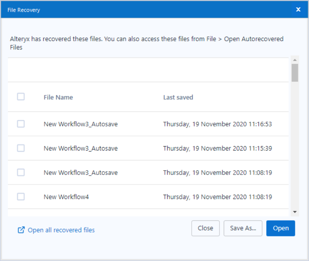Image resolution: width=309 pixels, height=261 pixels.
Task: Tick the select-all checkbox beside File Name header
Action: pyautogui.click(x=21, y=97)
